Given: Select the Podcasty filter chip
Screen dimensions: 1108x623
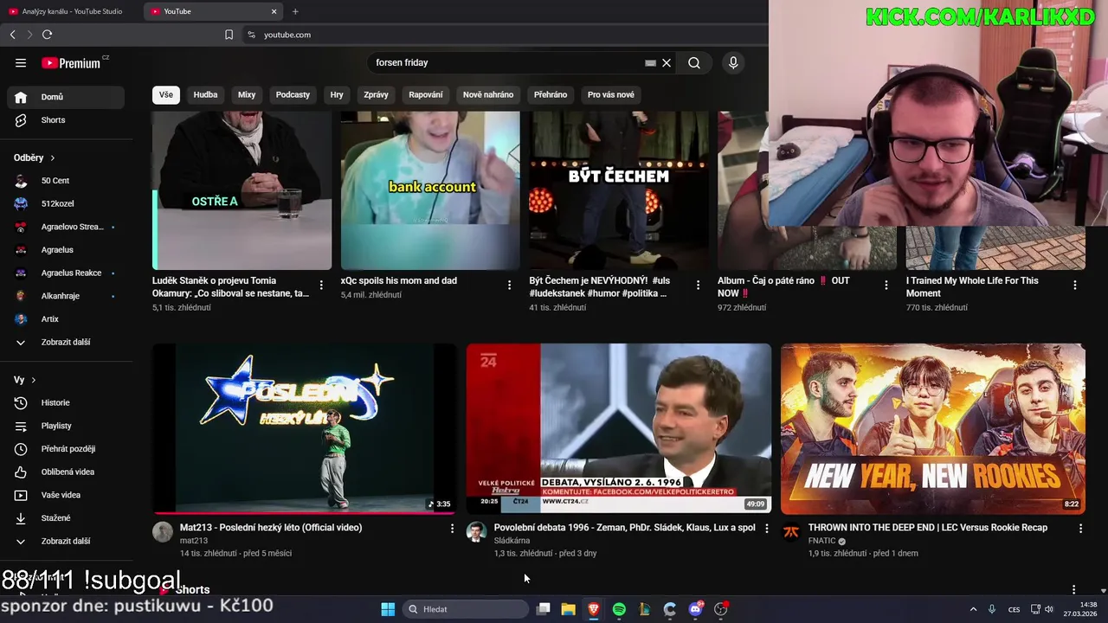Looking at the screenshot, I should click(x=293, y=94).
